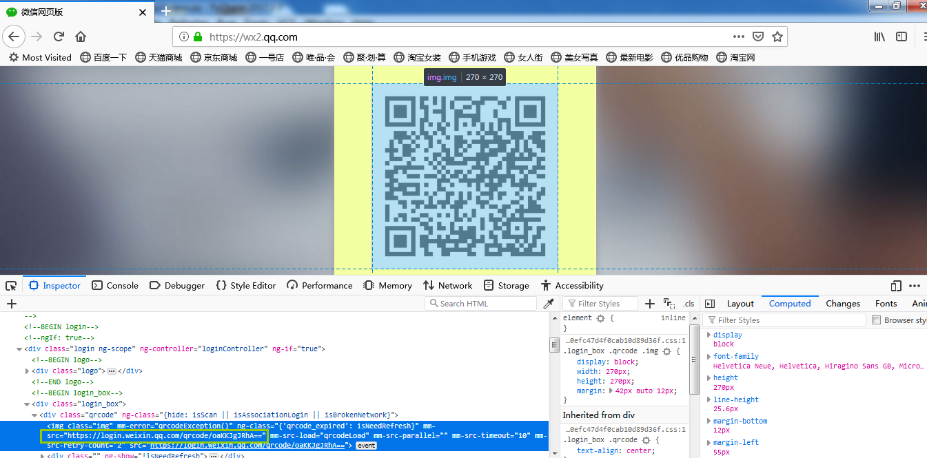The width and height of the screenshot is (927, 458).
Task: Open the browser home page
Action: click(x=81, y=37)
